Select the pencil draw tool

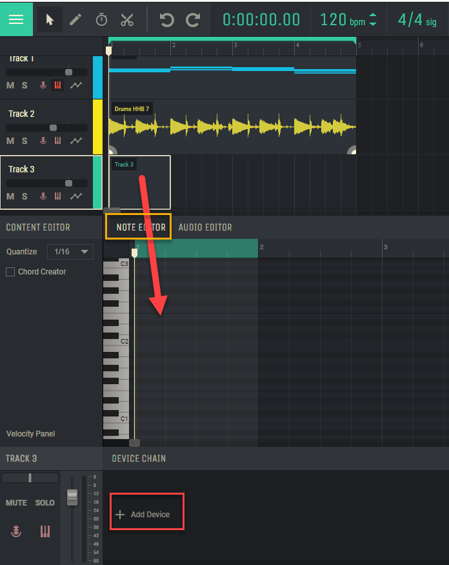pos(75,19)
